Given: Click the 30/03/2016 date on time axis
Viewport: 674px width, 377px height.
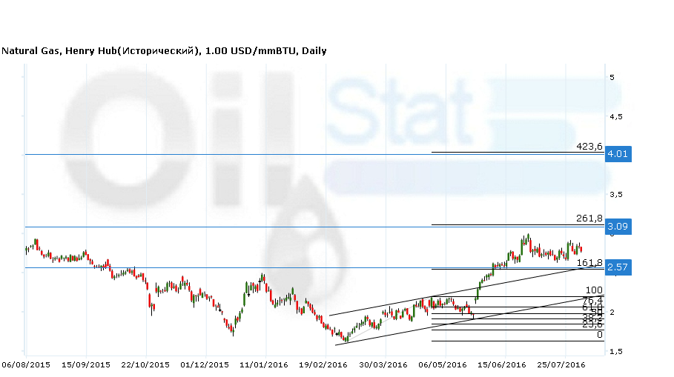Looking at the screenshot, I should [x=383, y=364].
